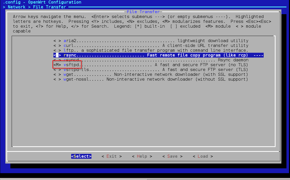This screenshot has width=290, height=180.
Task: Toggle the vsftpd module marker
Action: coord(57,65)
